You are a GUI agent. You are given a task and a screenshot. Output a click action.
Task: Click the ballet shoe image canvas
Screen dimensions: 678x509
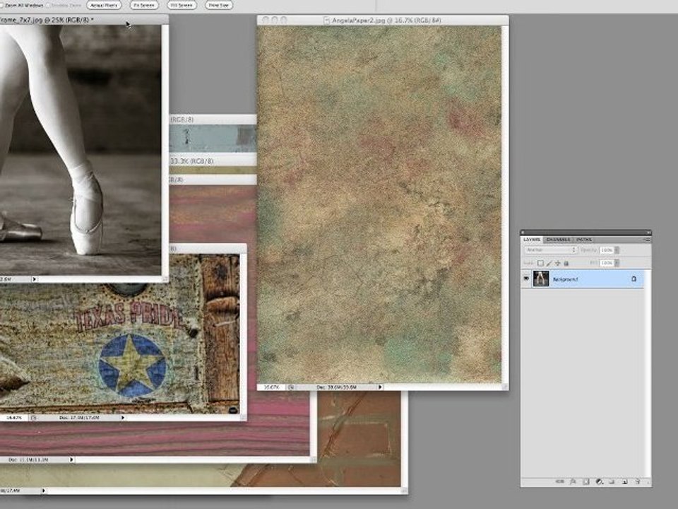pyautogui.click(x=81, y=149)
